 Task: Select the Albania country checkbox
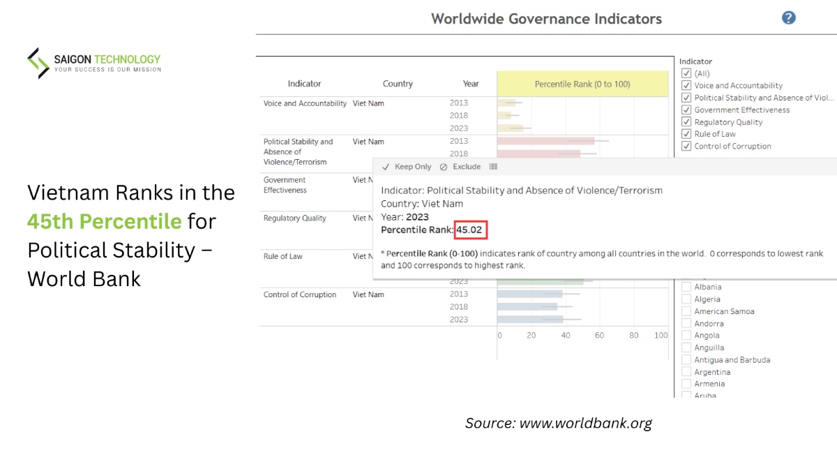pos(686,287)
